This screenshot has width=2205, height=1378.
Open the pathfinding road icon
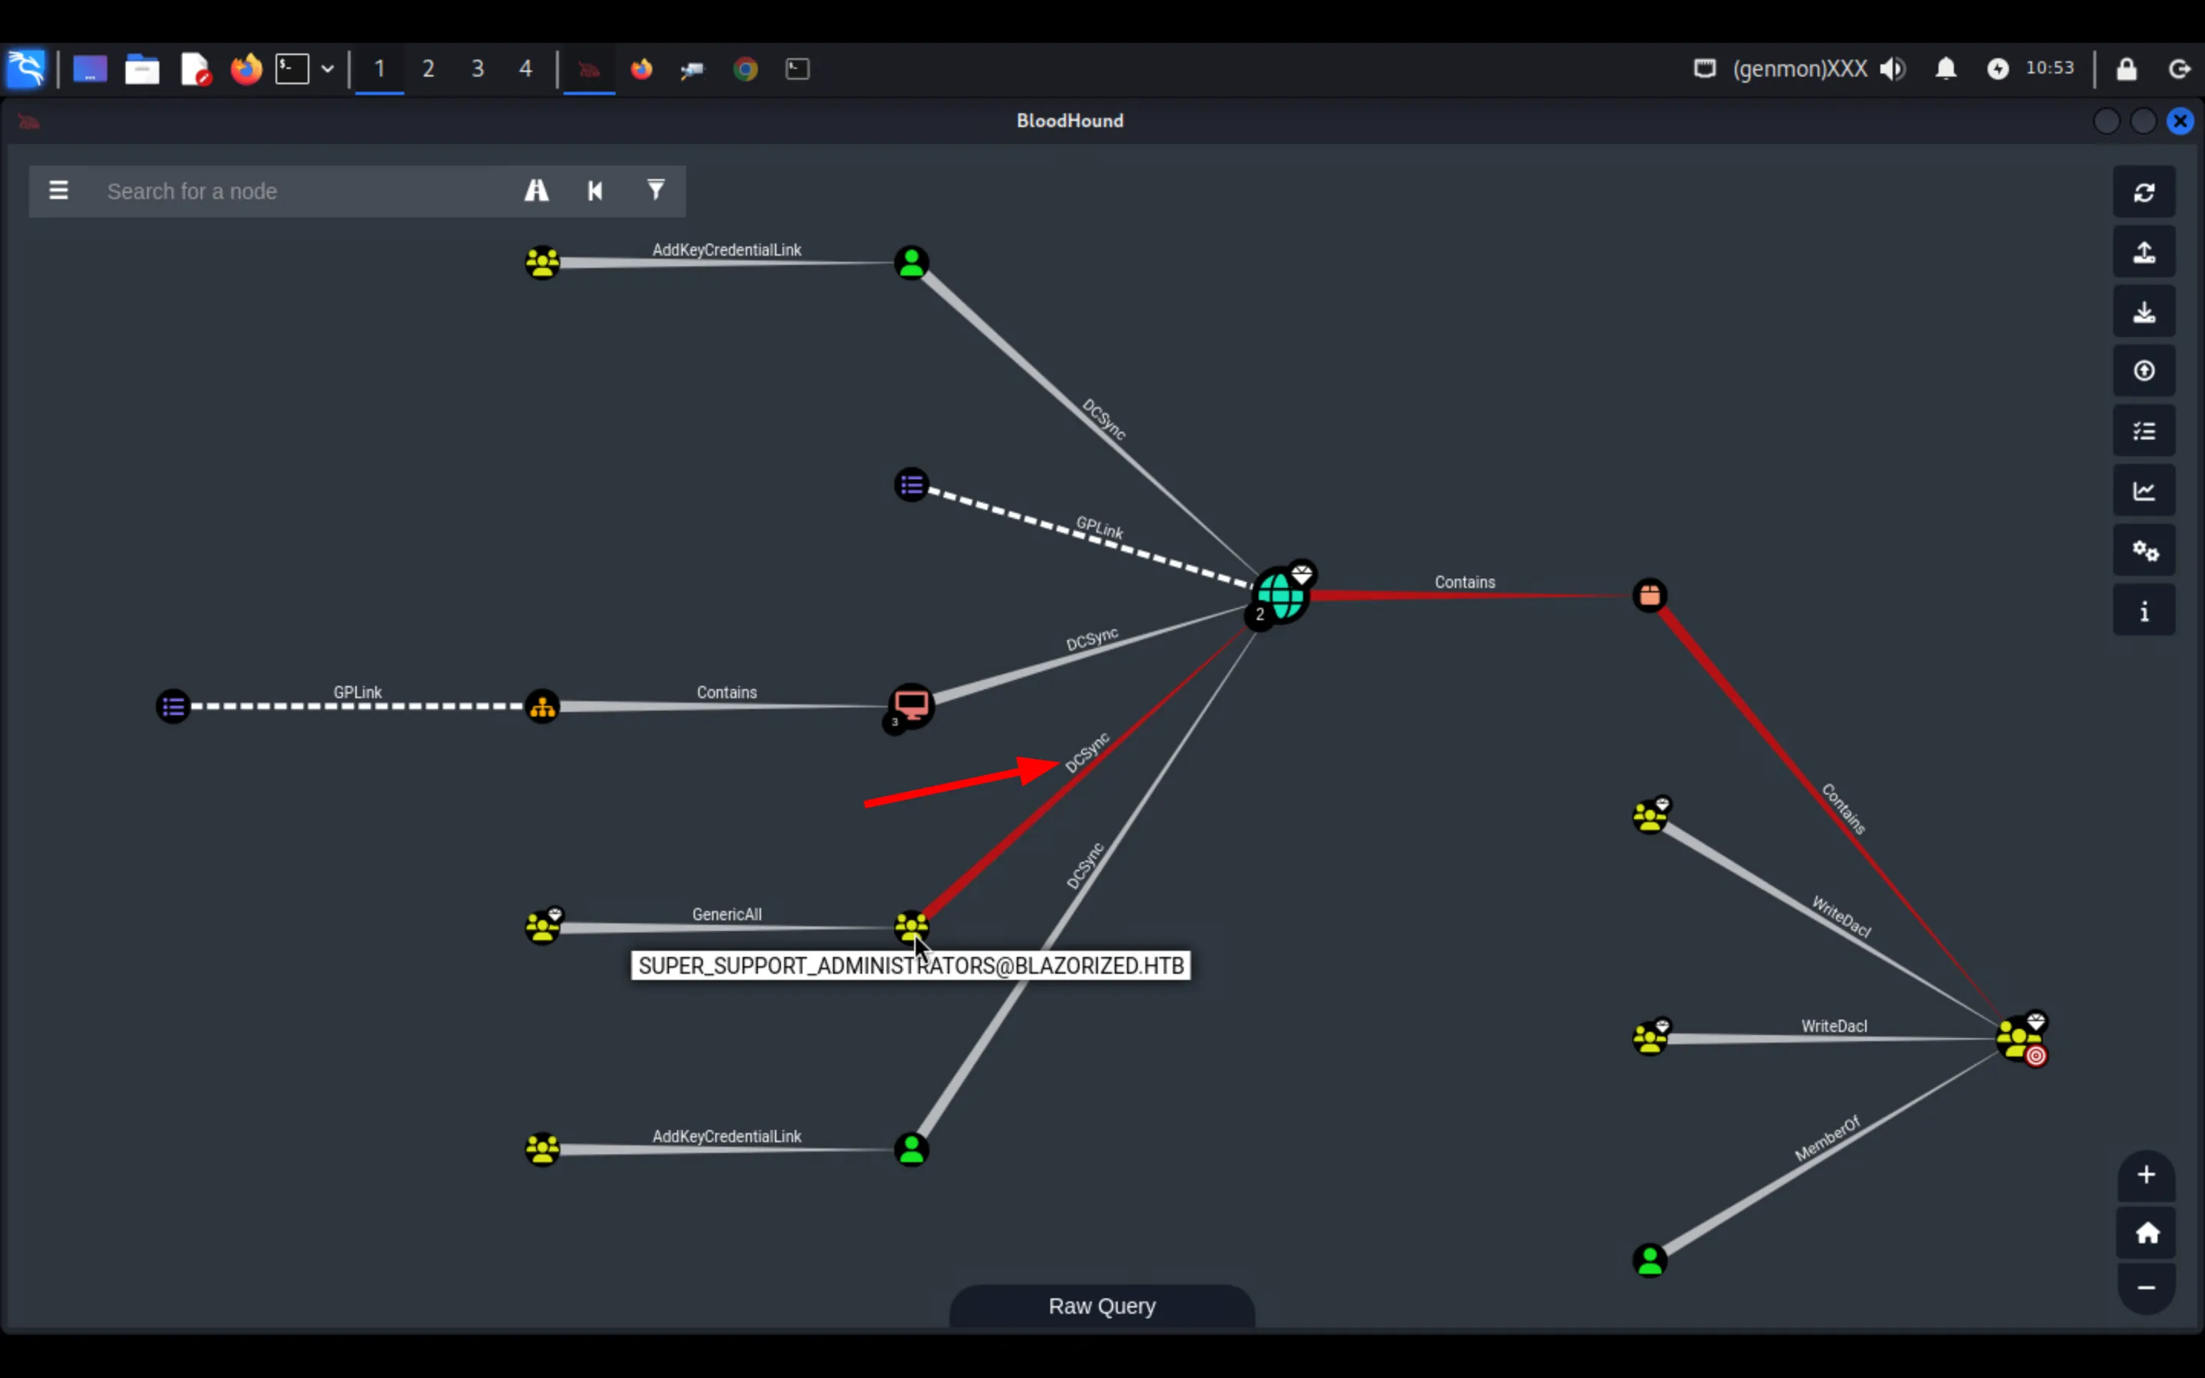(x=537, y=191)
